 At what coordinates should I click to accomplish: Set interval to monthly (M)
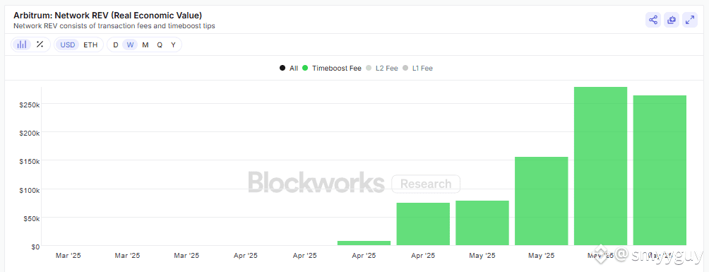click(x=145, y=45)
